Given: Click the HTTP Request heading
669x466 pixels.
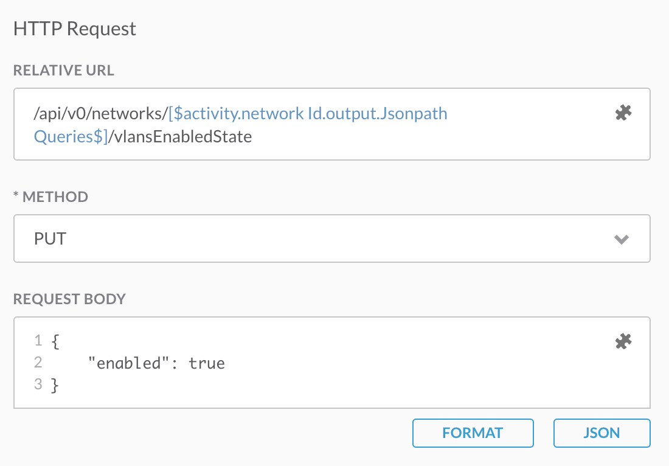Looking at the screenshot, I should (x=75, y=29).
